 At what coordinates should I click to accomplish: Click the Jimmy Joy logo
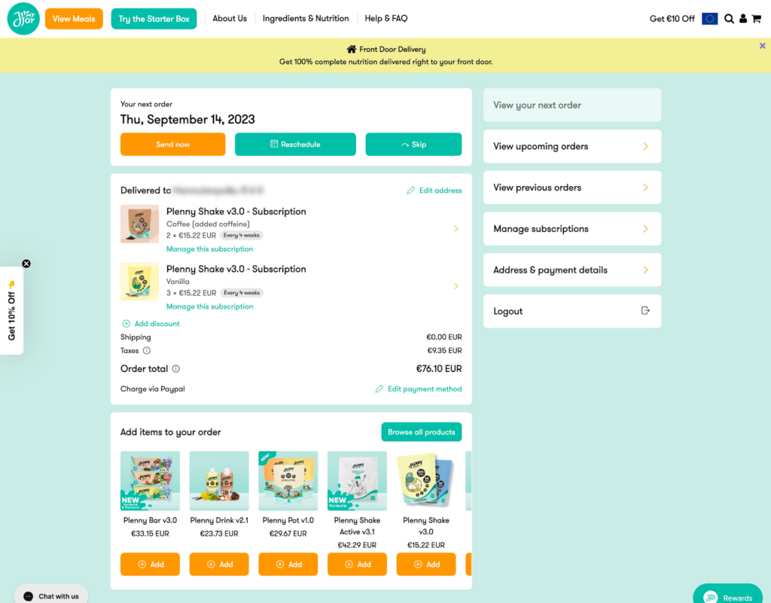23,19
